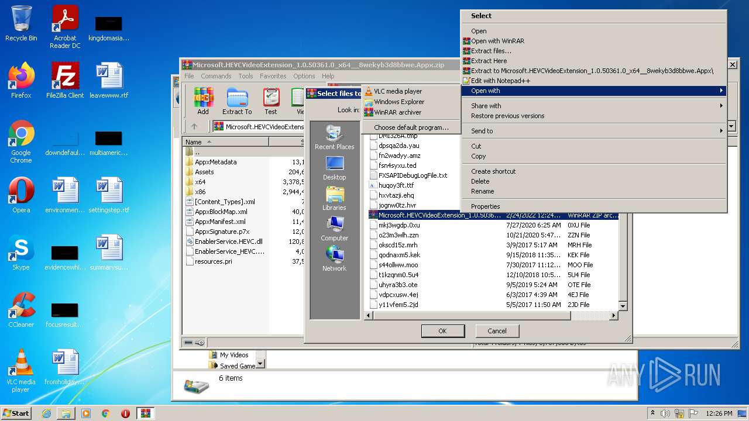Expand the Share with submenu

pyautogui.click(x=593, y=106)
